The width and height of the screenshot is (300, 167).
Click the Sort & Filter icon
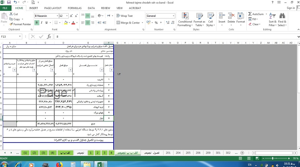[272, 19]
